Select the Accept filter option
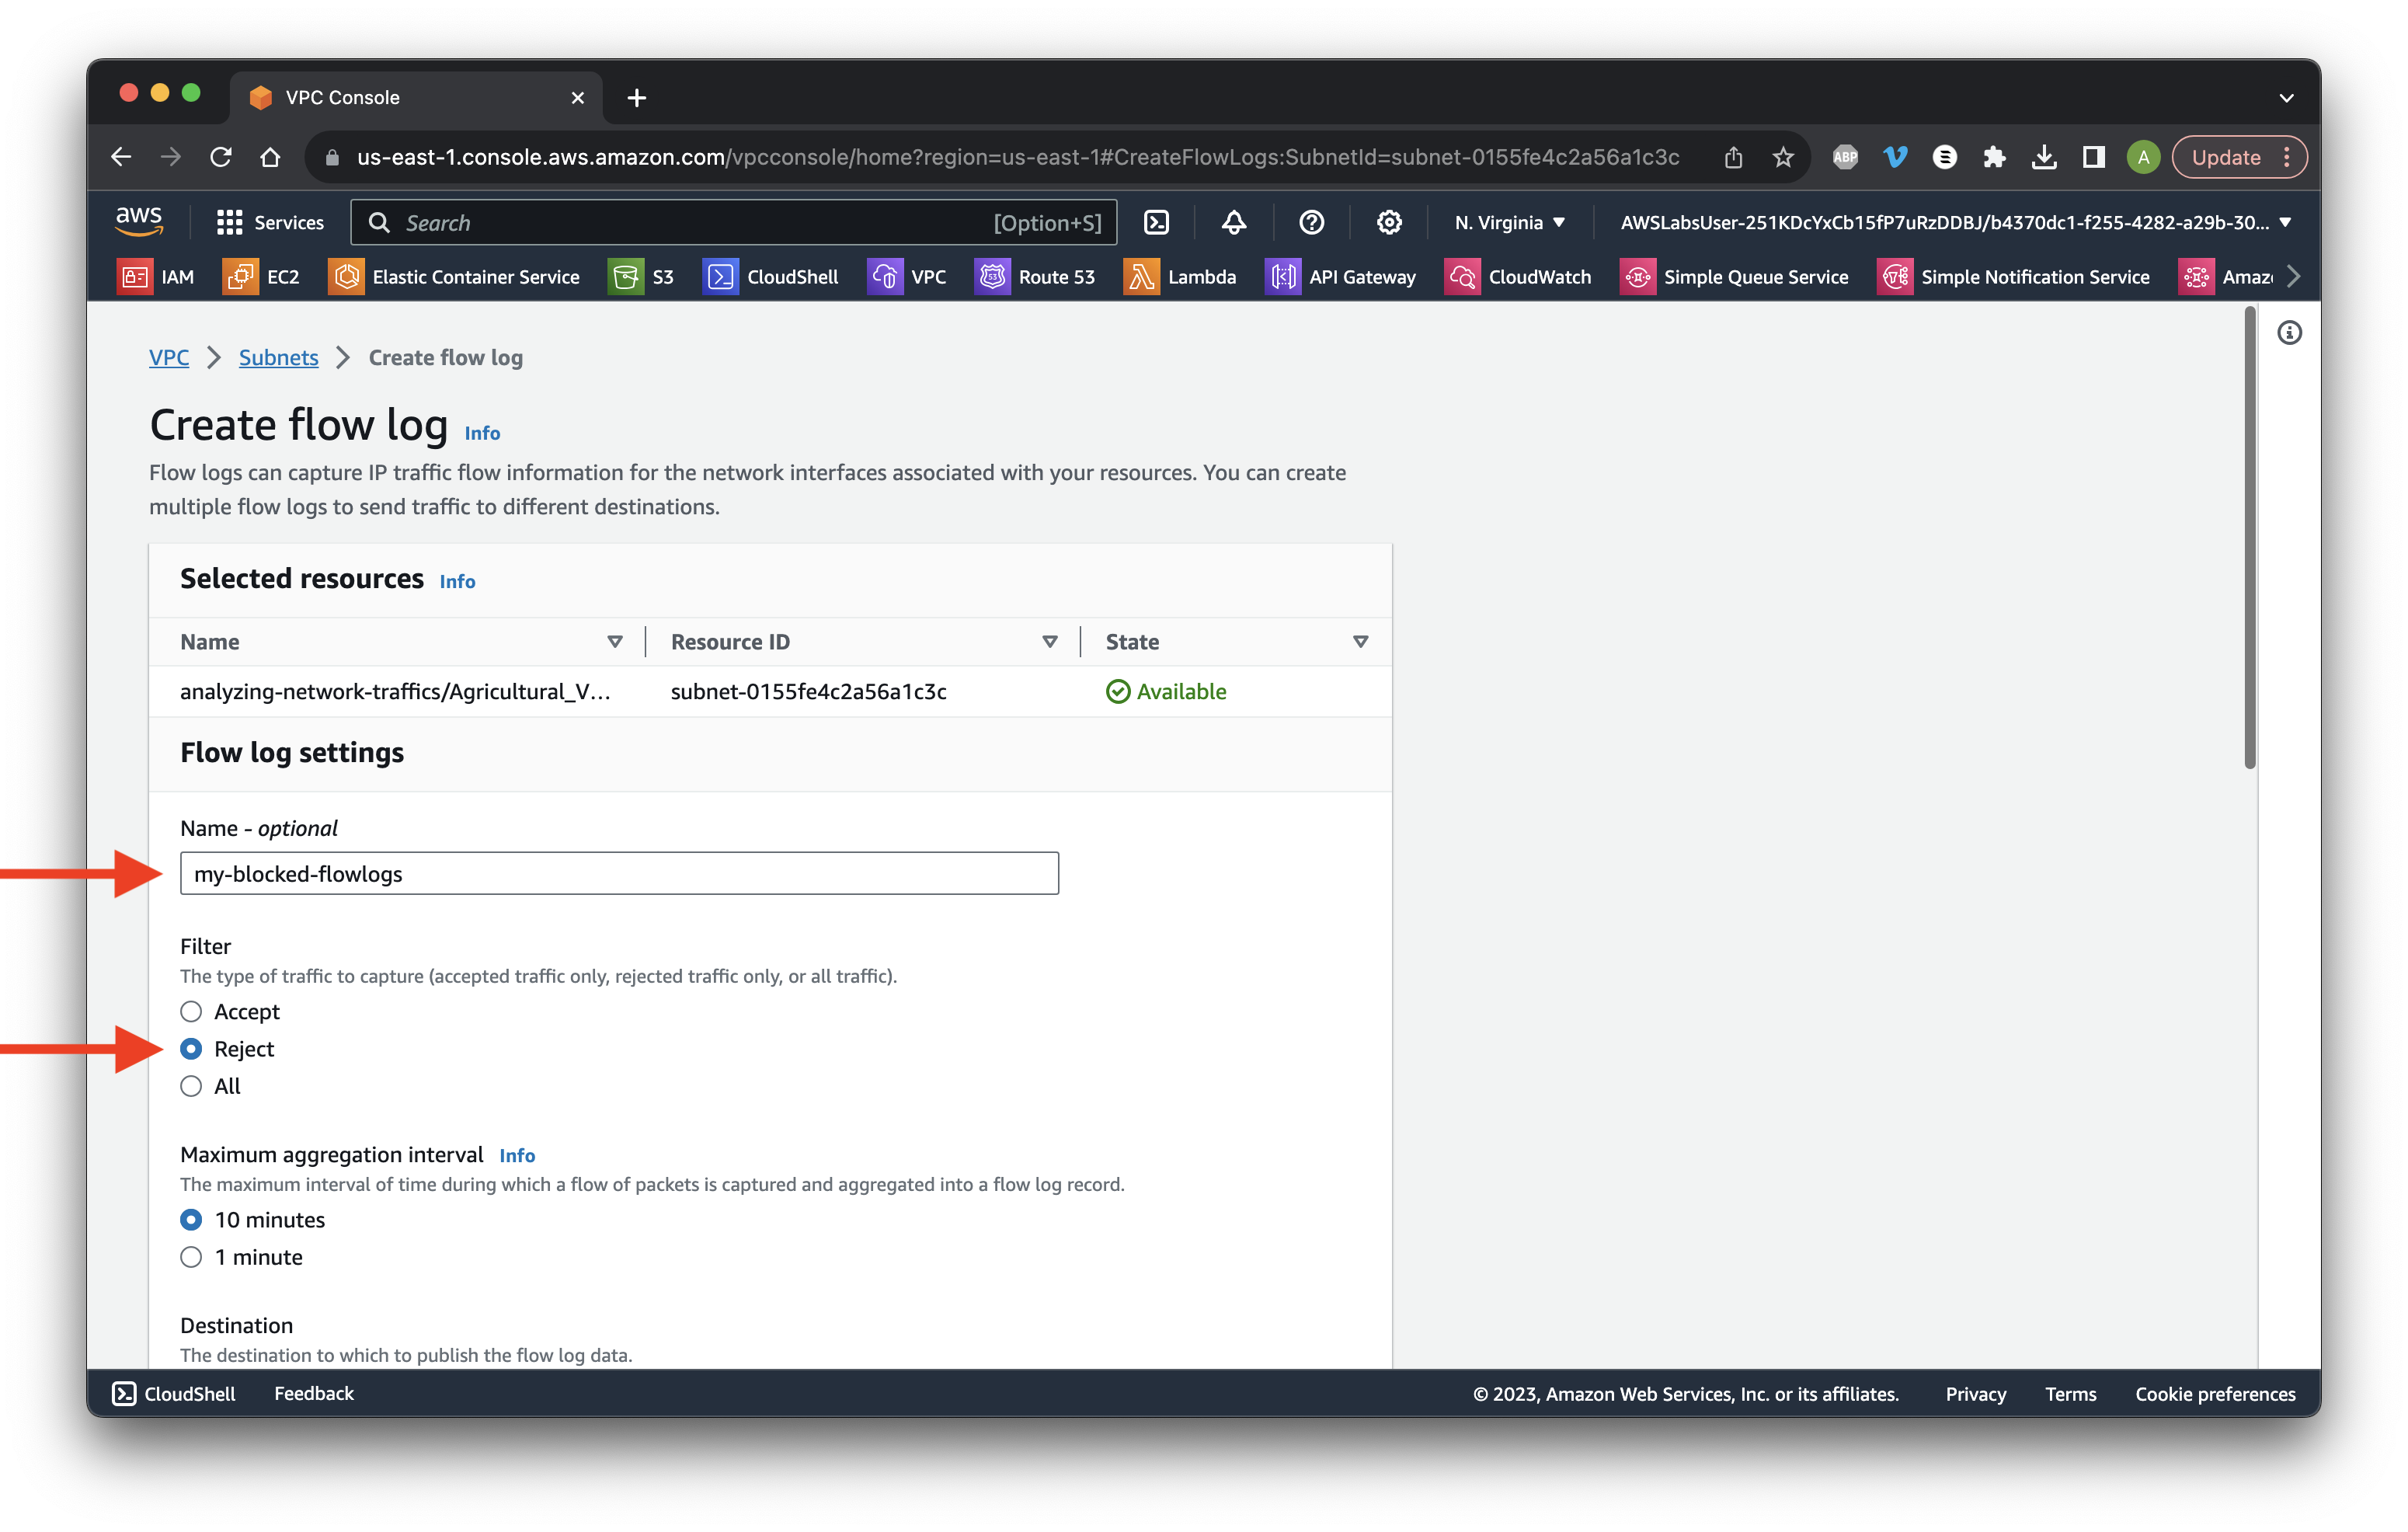The height and width of the screenshot is (1532, 2408). pos(191,1012)
